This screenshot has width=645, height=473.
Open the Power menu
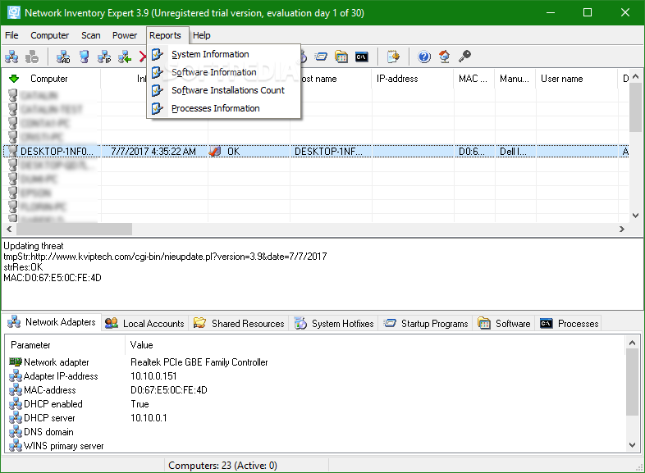pos(125,35)
